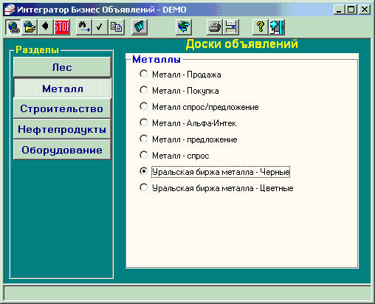Image resolution: width=375 pixels, height=304 pixels.
Task: Open the Металл section
Action: point(63,89)
